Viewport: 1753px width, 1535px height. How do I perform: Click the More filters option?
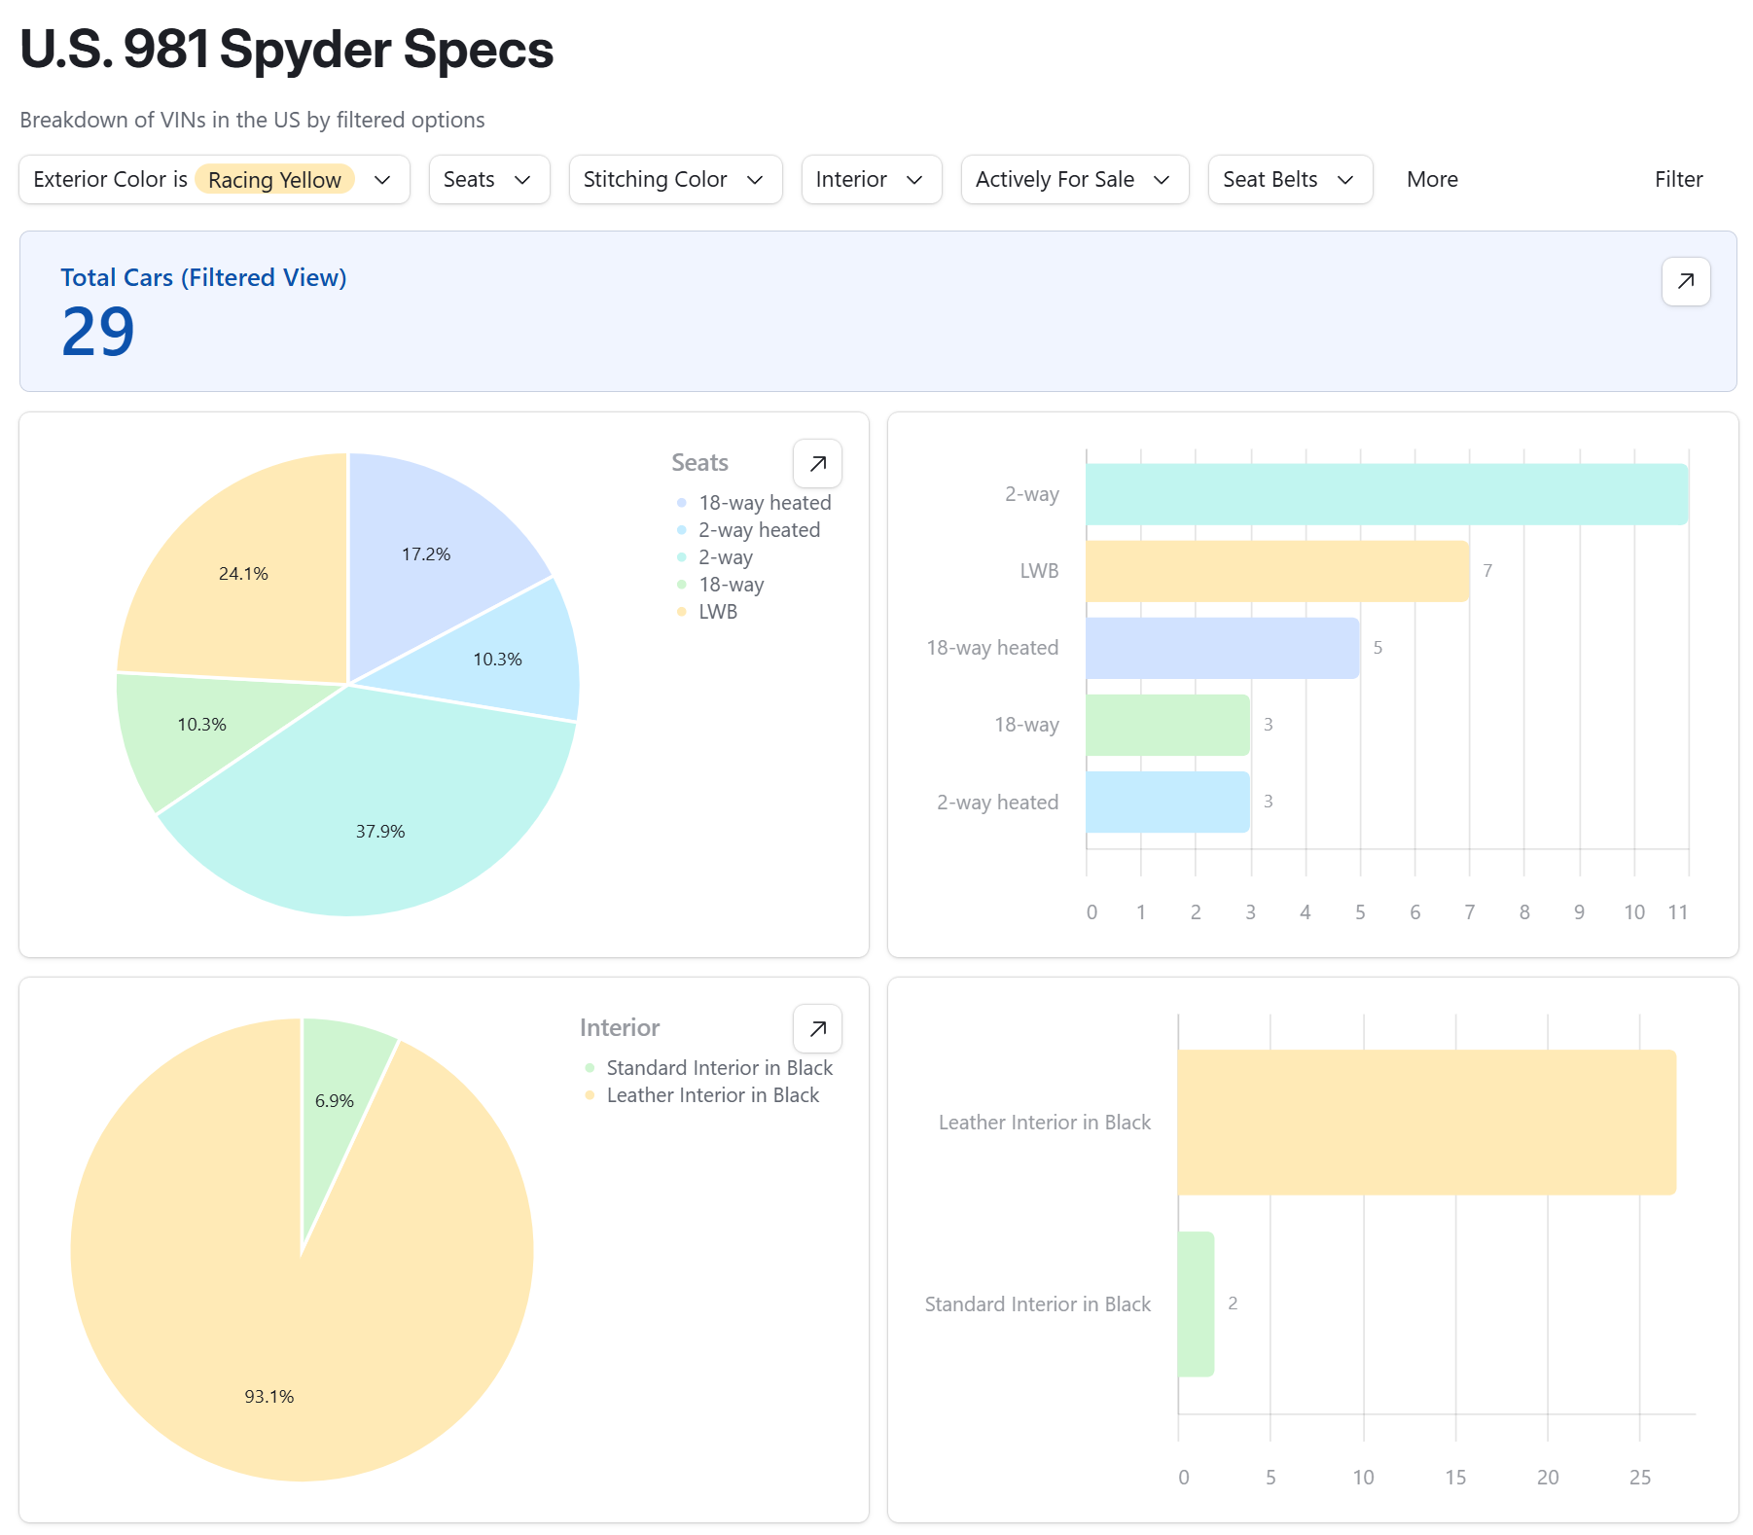1432,180
